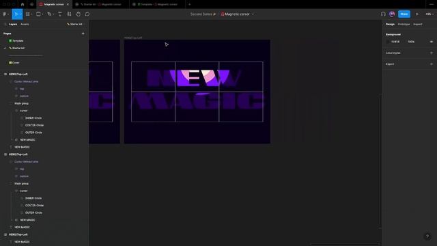Add a local style with plus
Screen dimensions: 437x246
(x=432, y=53)
